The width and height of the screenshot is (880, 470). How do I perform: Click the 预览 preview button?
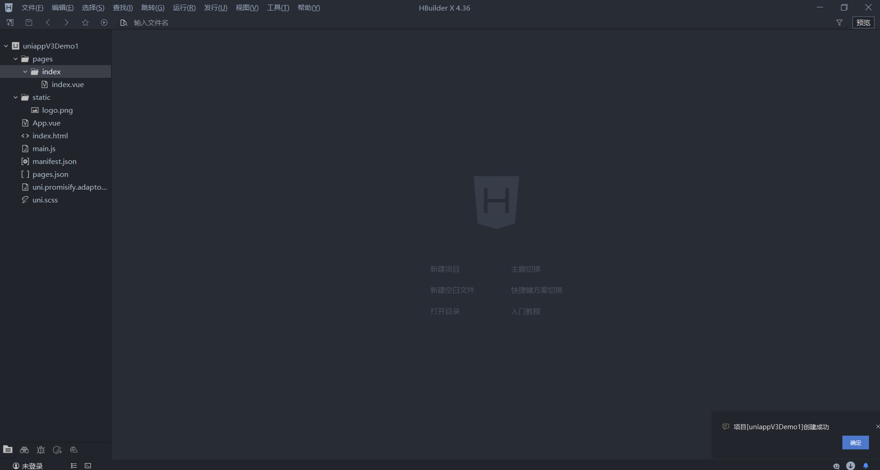tap(863, 22)
